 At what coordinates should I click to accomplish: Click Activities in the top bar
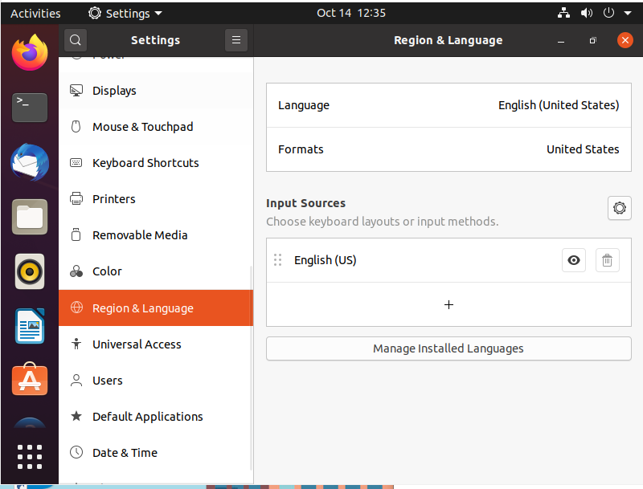click(x=35, y=13)
